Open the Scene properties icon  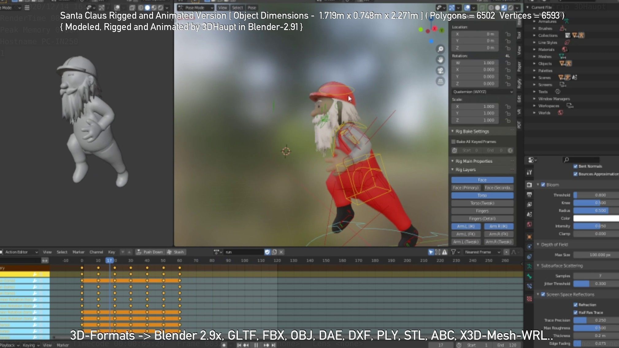[x=529, y=214]
